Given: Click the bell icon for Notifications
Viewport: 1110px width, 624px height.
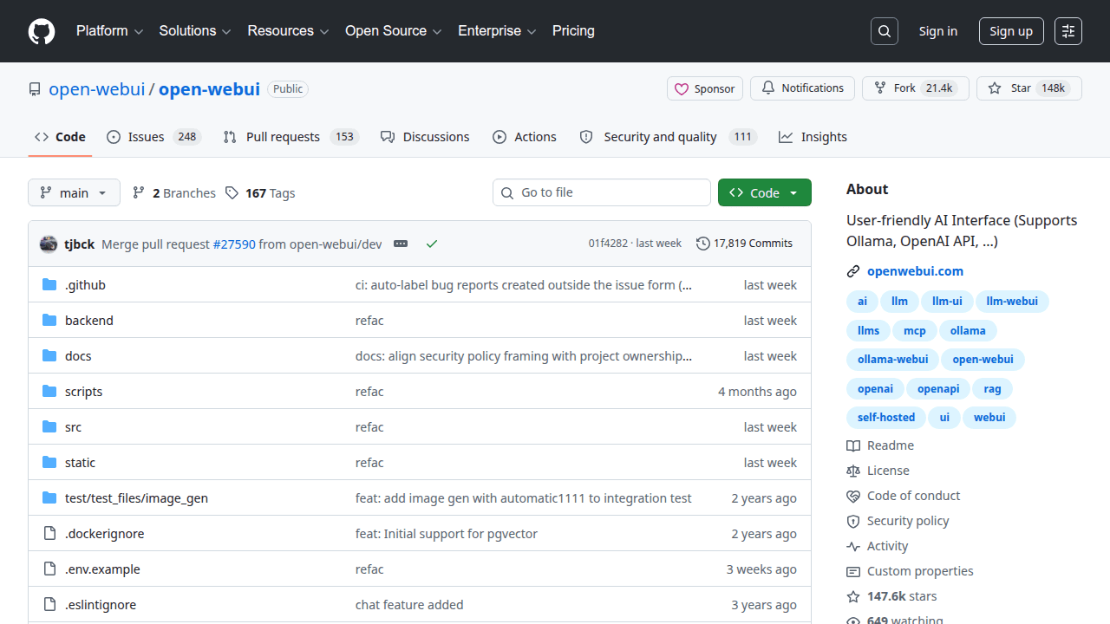Looking at the screenshot, I should tap(768, 88).
